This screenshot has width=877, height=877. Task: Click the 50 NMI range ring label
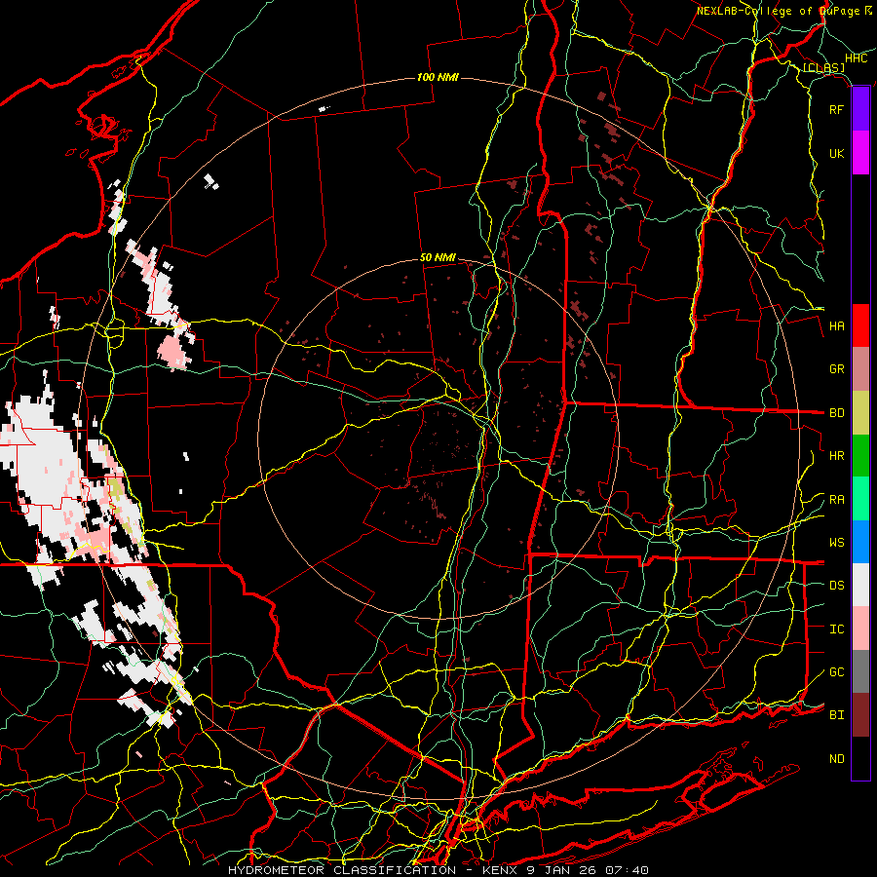[438, 258]
